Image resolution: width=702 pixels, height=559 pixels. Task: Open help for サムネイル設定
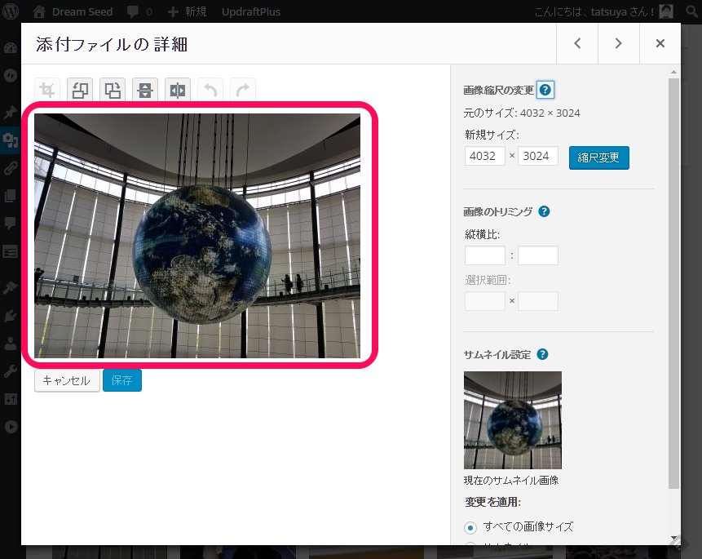(542, 355)
